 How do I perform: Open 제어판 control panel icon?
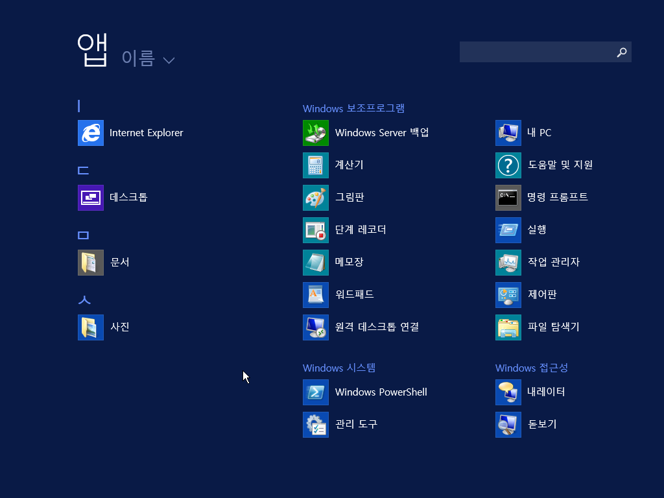[x=508, y=295]
